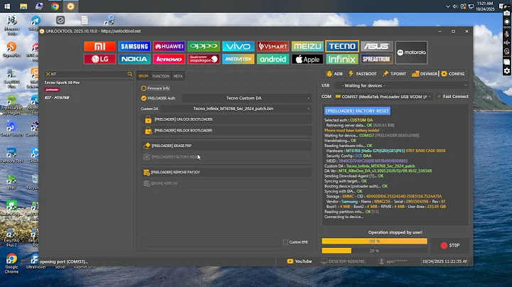Select the OPPO brand logo
This screenshot has width=512, height=287.
pos(203,46)
